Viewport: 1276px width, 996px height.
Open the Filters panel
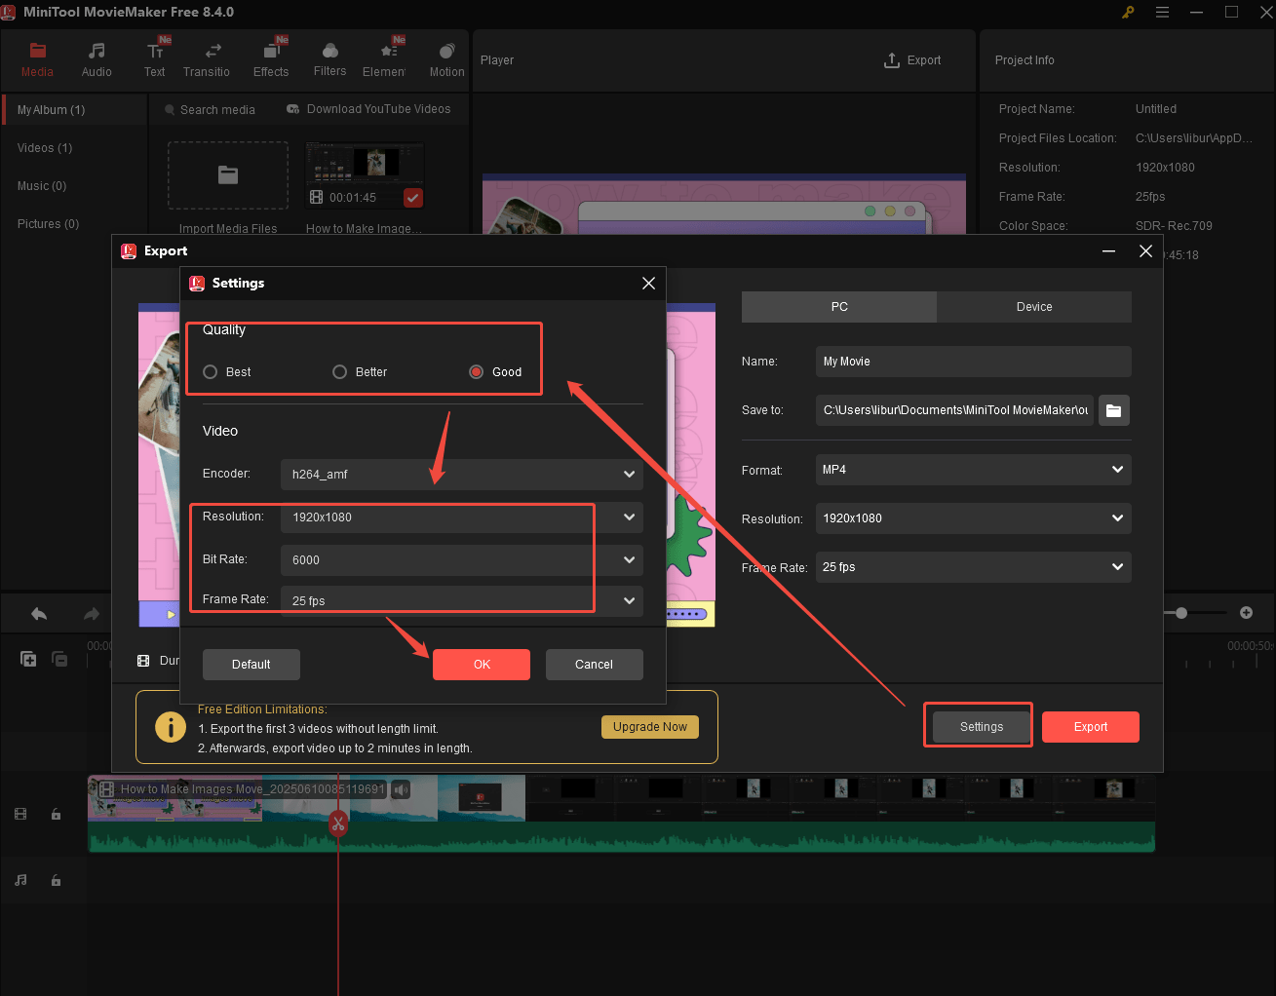coord(329,57)
